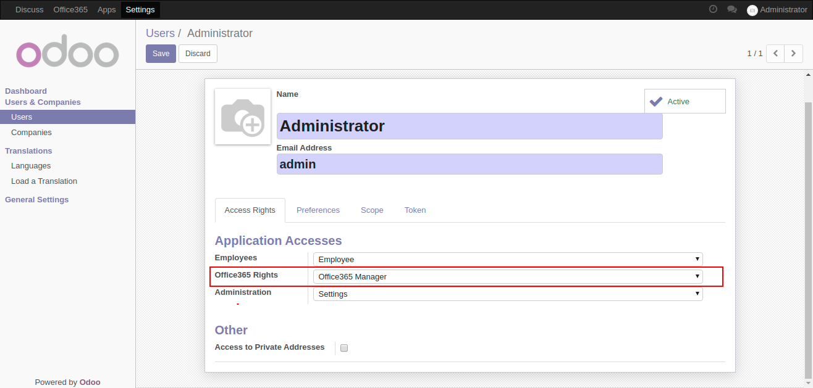Save the user record
Viewport: 813px width, 388px height.
(x=161, y=54)
